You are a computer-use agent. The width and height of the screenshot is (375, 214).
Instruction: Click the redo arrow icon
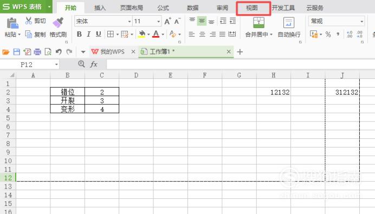click(69, 52)
